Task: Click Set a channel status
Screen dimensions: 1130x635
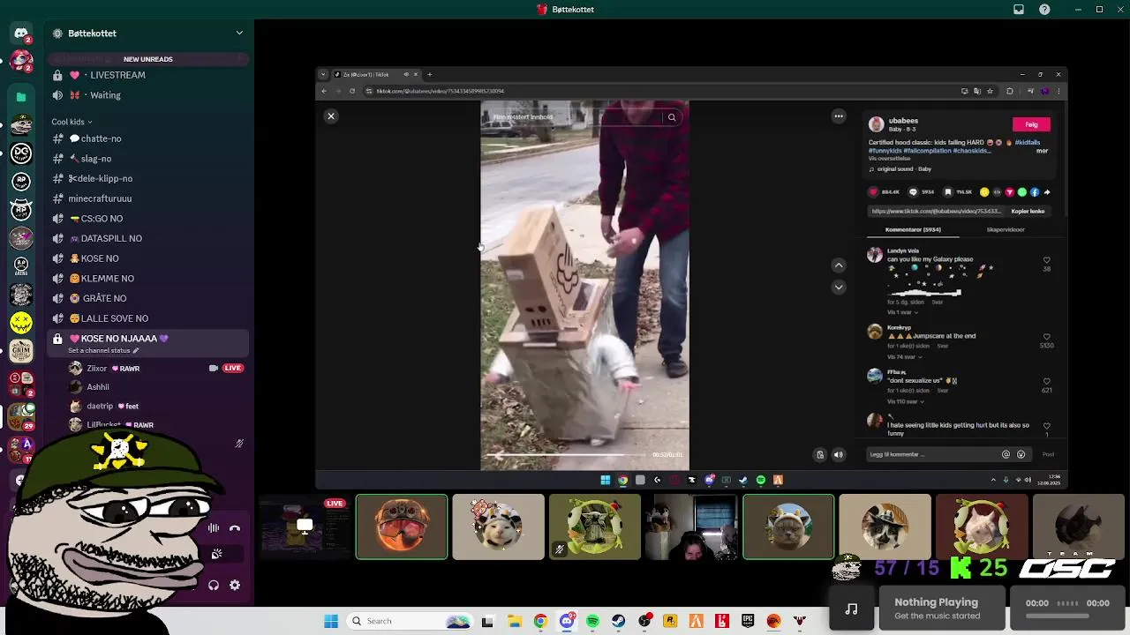Action: click(x=103, y=351)
